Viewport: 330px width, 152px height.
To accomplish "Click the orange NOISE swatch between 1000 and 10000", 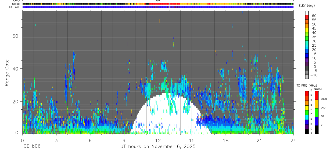I will point(317,104).
